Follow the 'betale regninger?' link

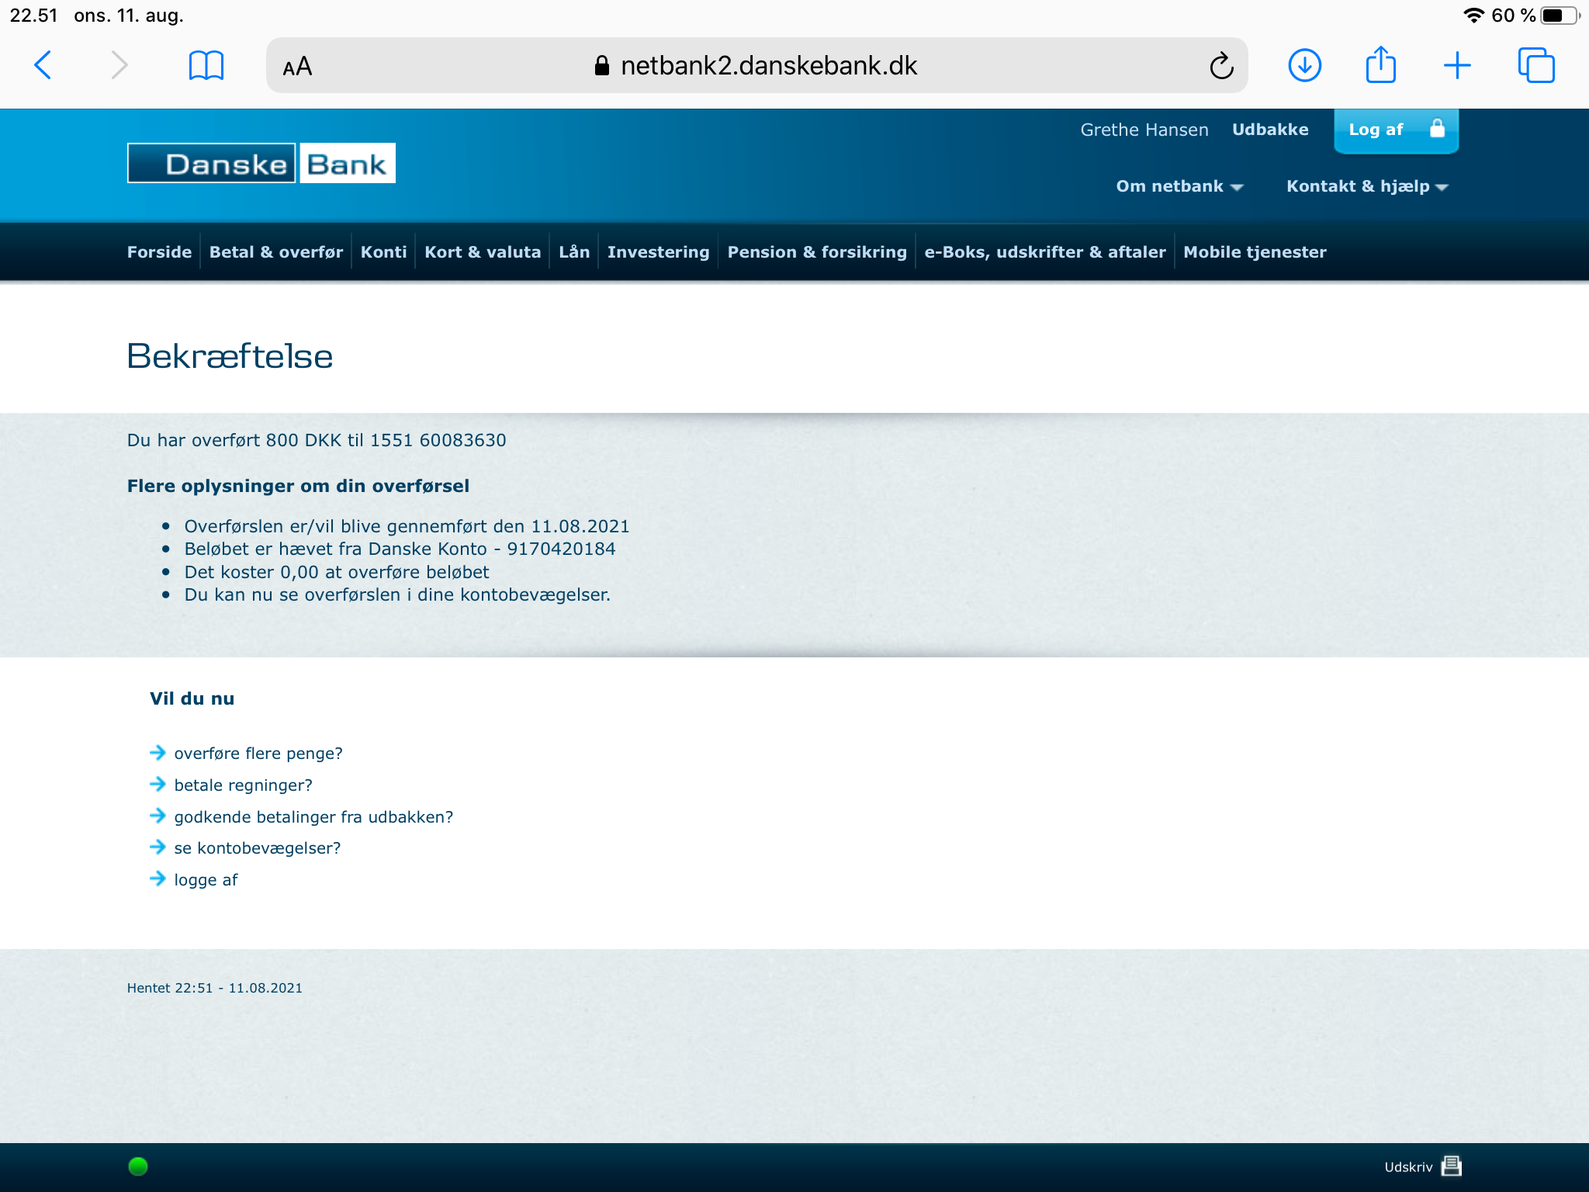244,785
